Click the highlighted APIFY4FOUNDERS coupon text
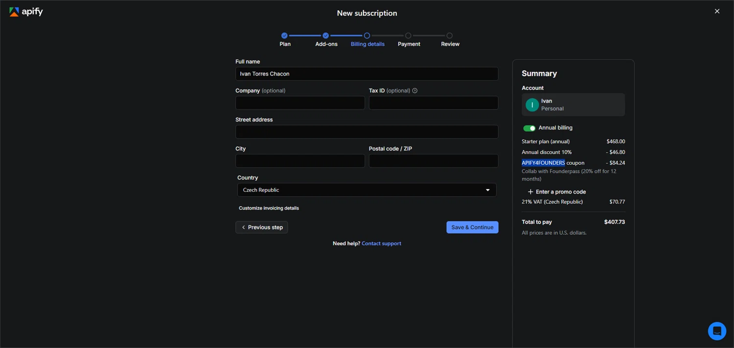The width and height of the screenshot is (734, 348). (x=543, y=163)
